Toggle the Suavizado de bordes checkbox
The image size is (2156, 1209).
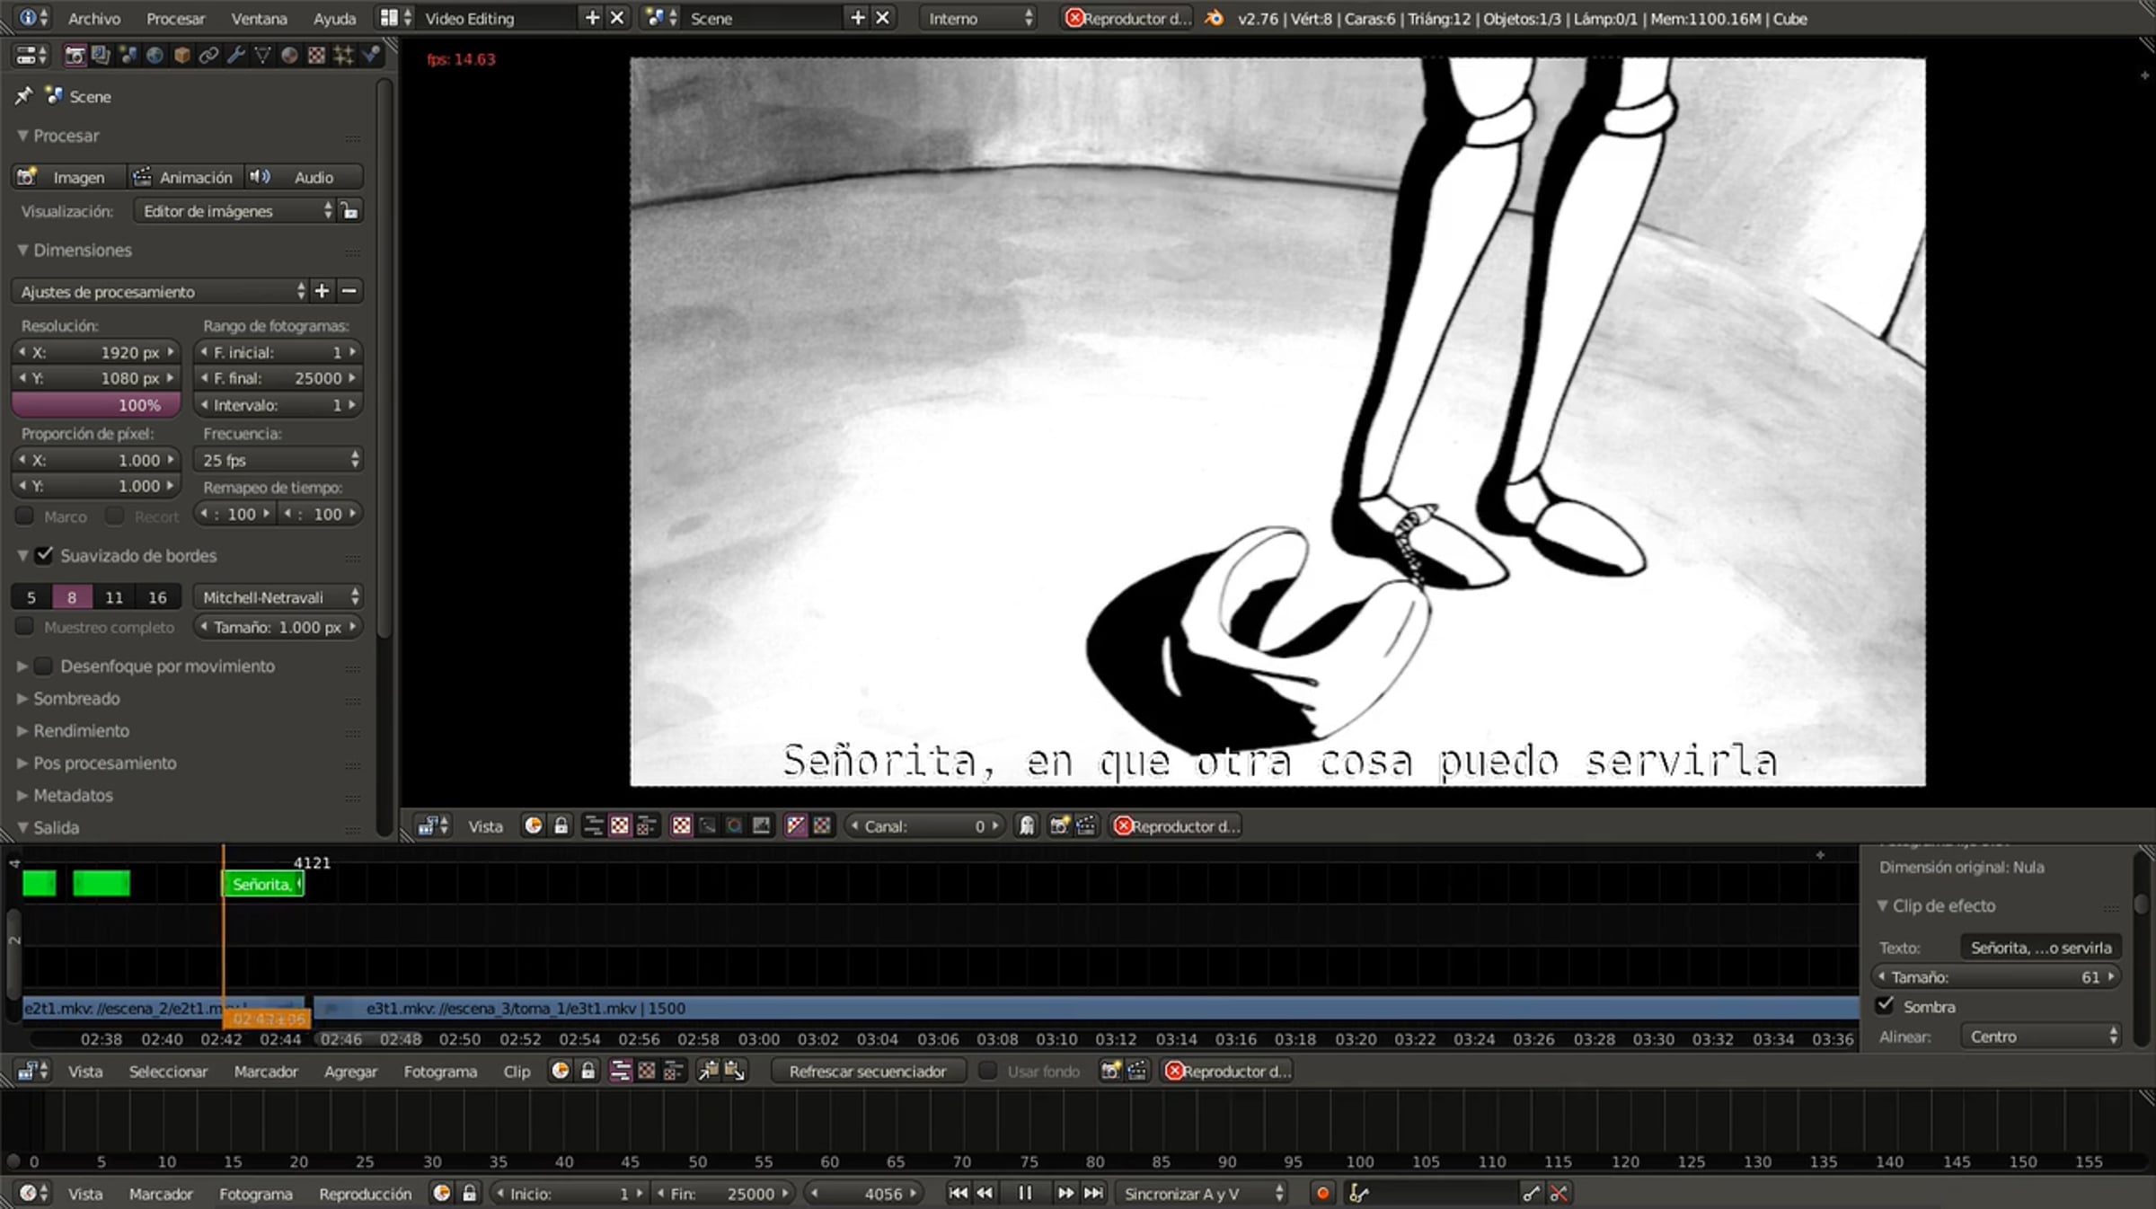tap(44, 555)
